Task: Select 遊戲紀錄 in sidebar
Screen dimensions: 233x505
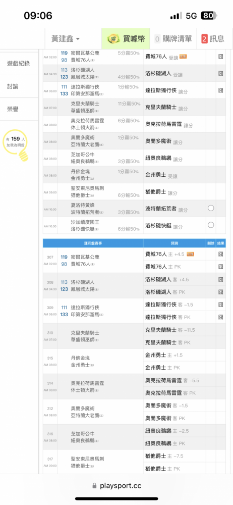Action: point(19,64)
